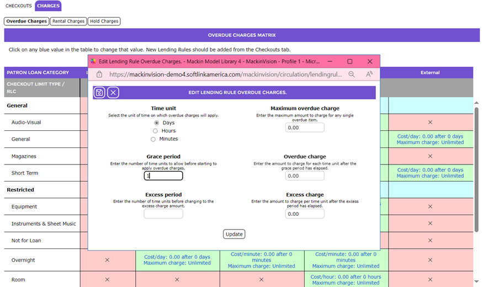Click the Equipment row label

(24, 206)
